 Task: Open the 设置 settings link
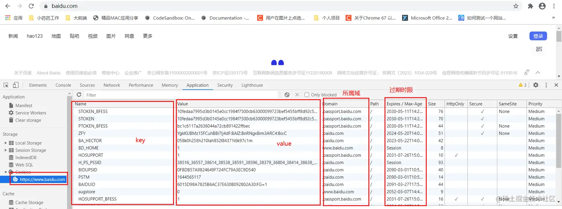(513, 36)
